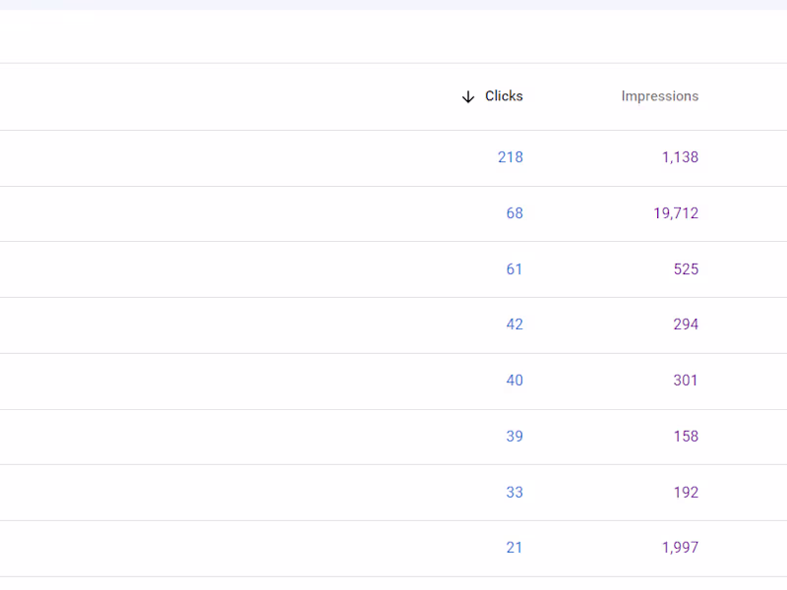The width and height of the screenshot is (787, 590).
Task: Select the 301 impressions cell
Action: [x=686, y=381]
